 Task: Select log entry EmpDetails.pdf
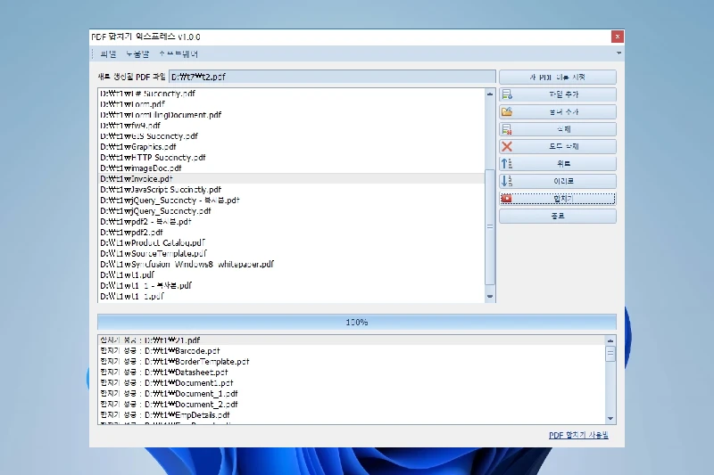(x=352, y=415)
